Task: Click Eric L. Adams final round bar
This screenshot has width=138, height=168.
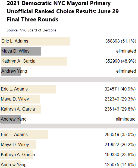Action: (36, 41)
